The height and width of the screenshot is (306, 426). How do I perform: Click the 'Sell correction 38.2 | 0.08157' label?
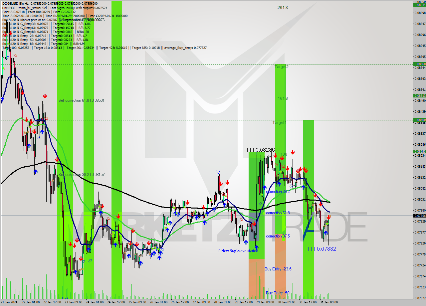82,175
